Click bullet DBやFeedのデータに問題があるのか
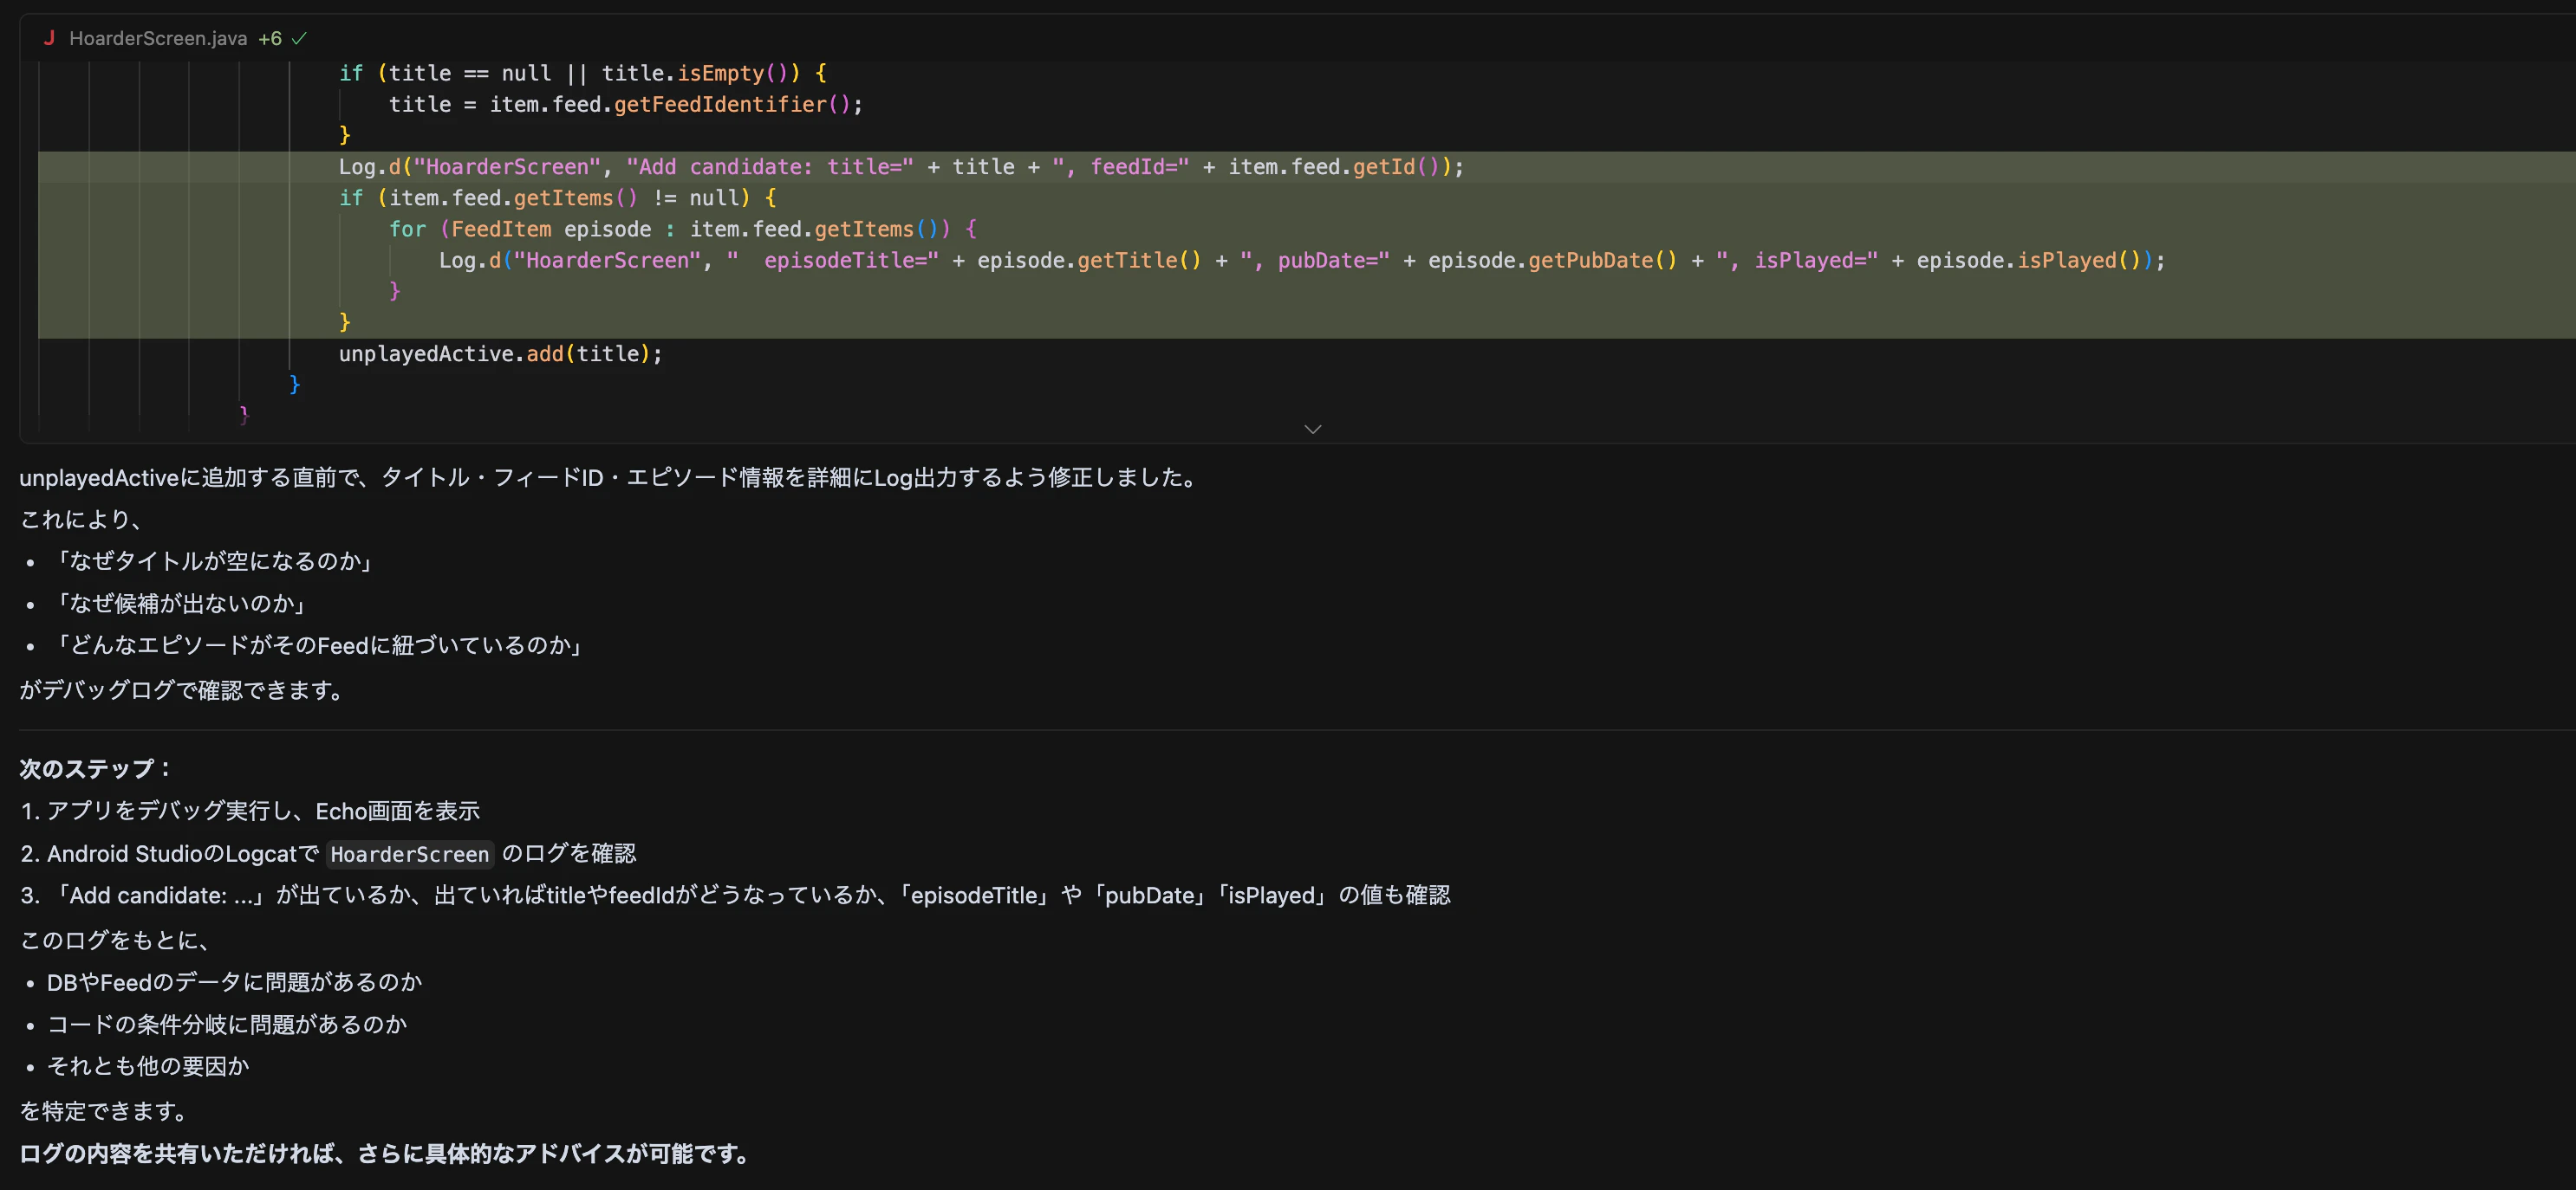Image resolution: width=2576 pixels, height=1190 pixels. (234, 982)
